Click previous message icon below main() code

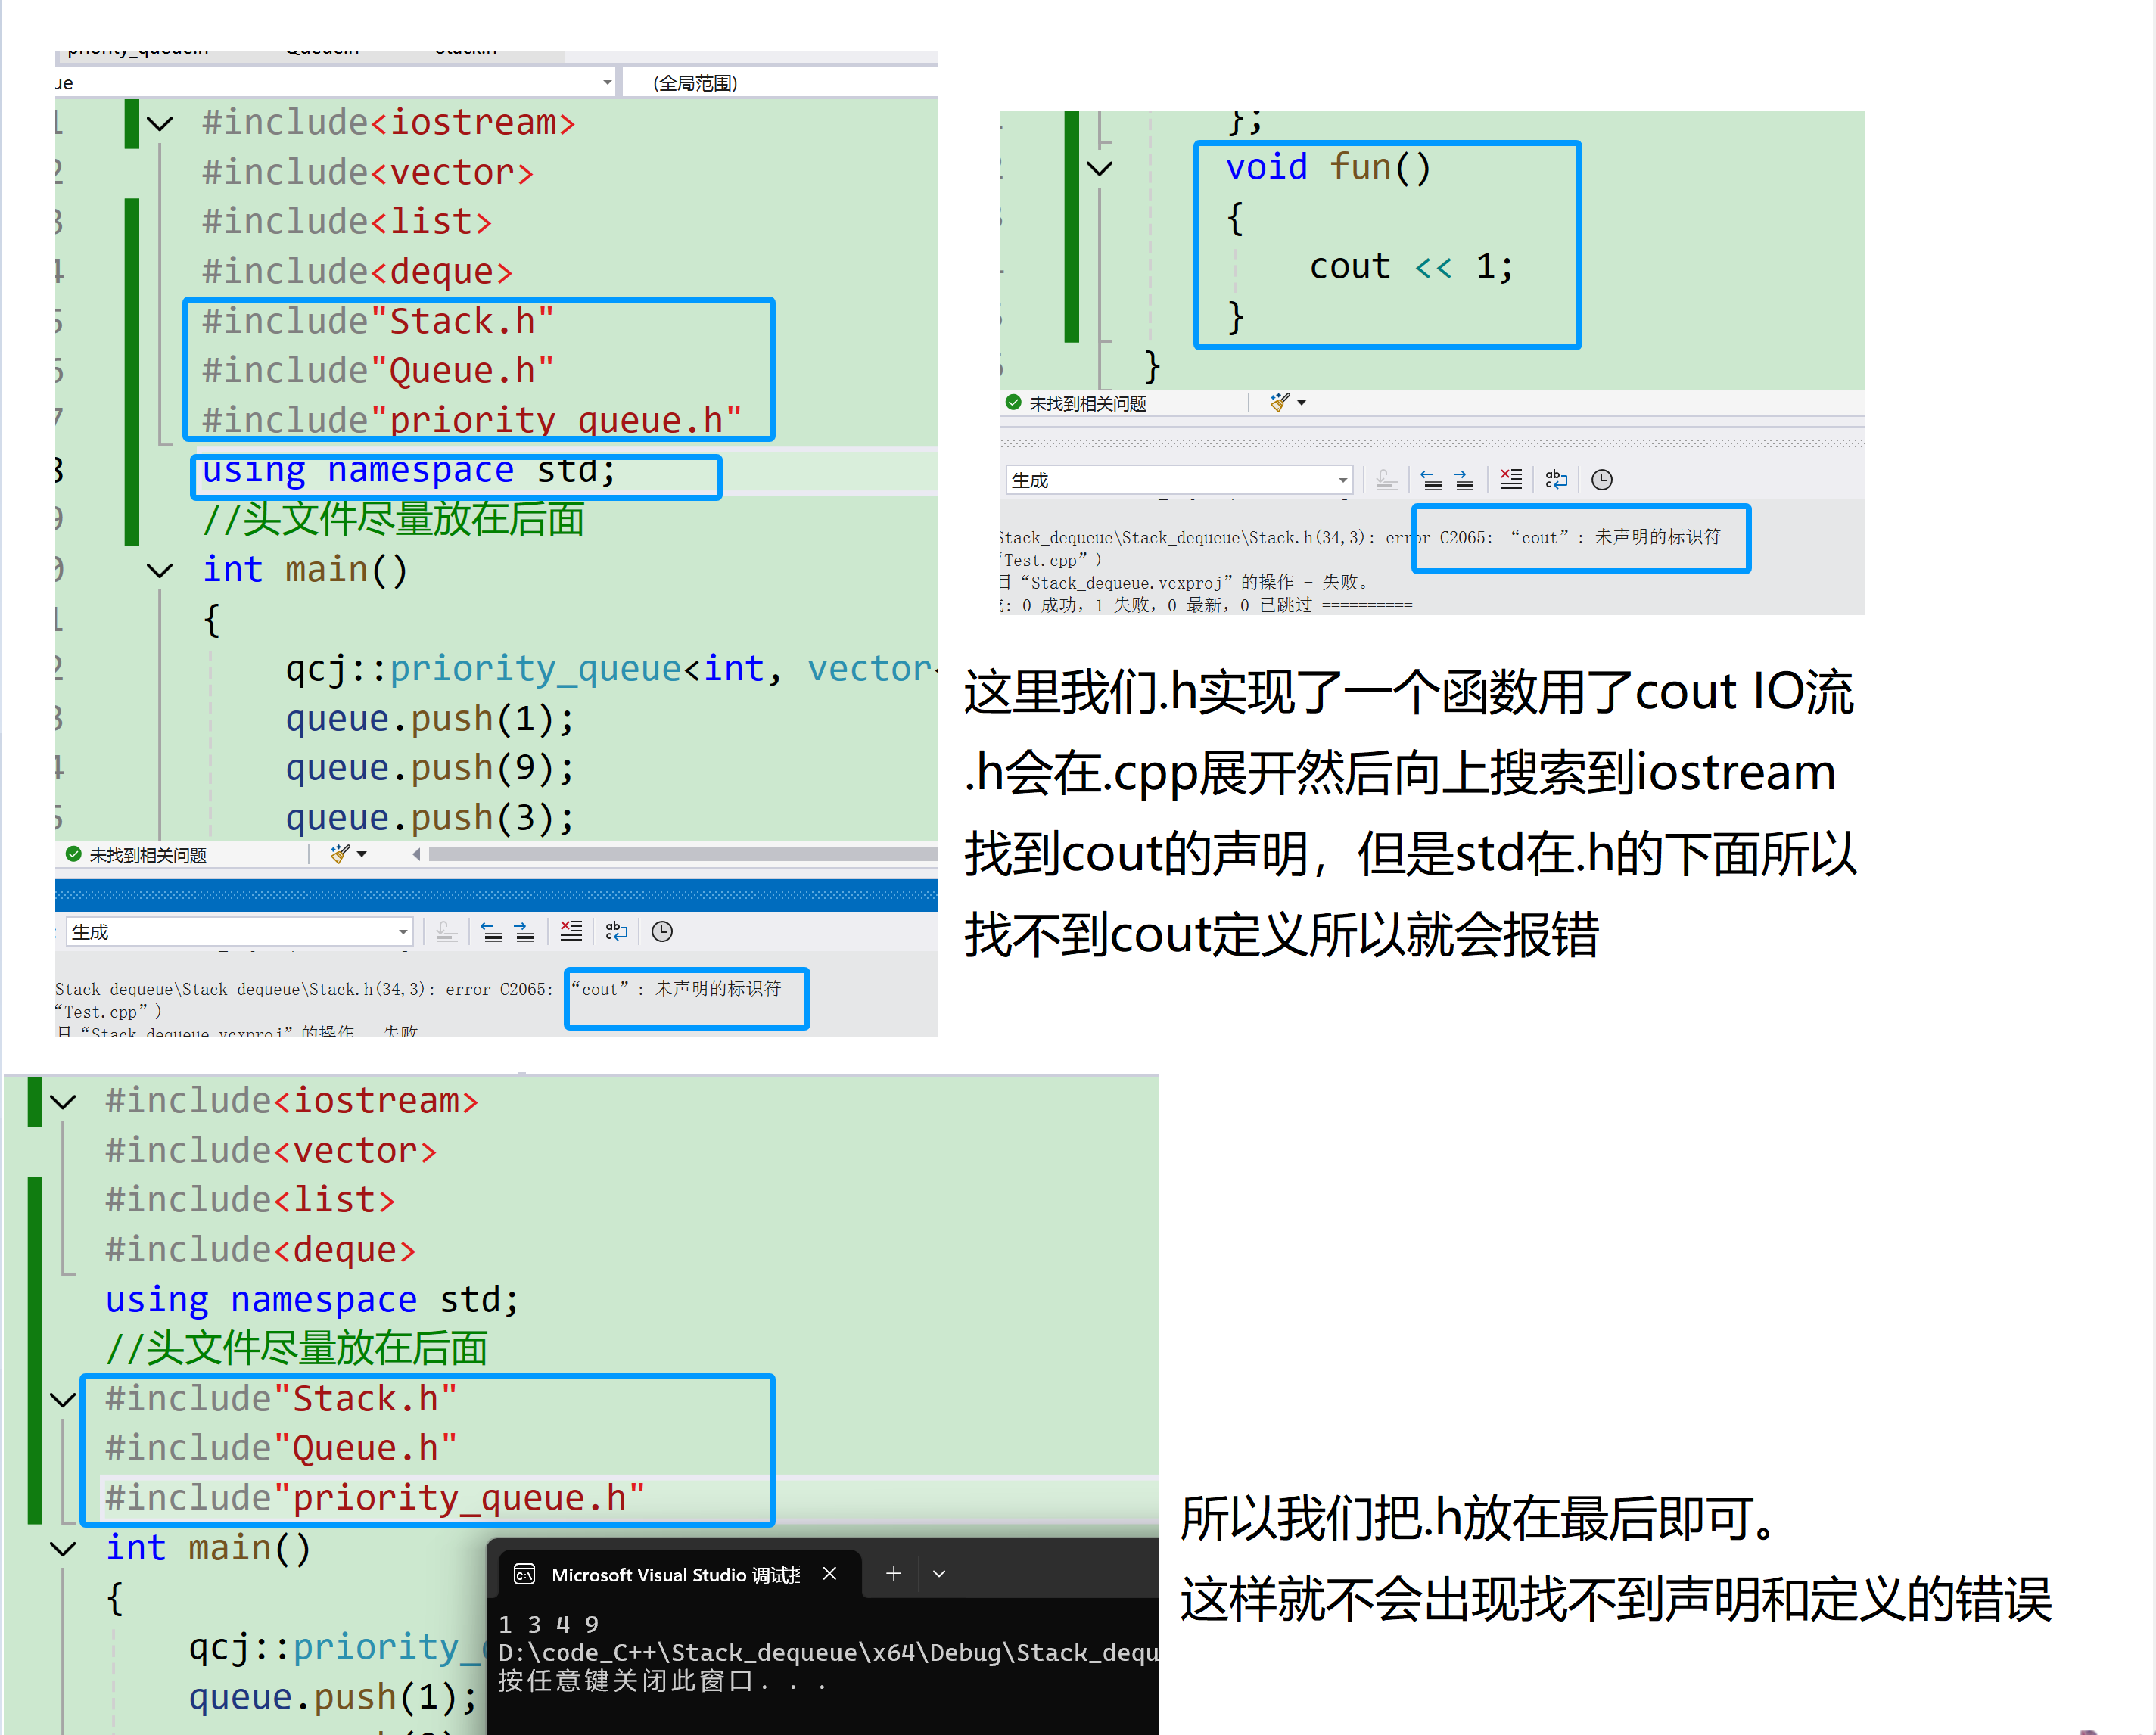(x=492, y=932)
